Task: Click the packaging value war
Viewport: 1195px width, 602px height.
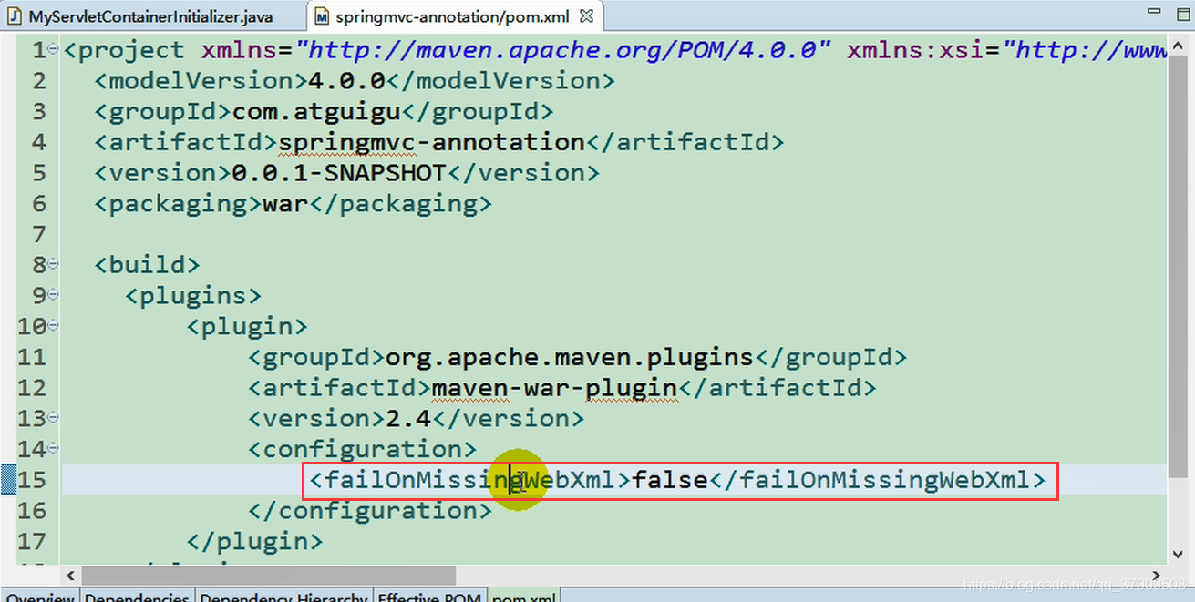Action: 285,203
